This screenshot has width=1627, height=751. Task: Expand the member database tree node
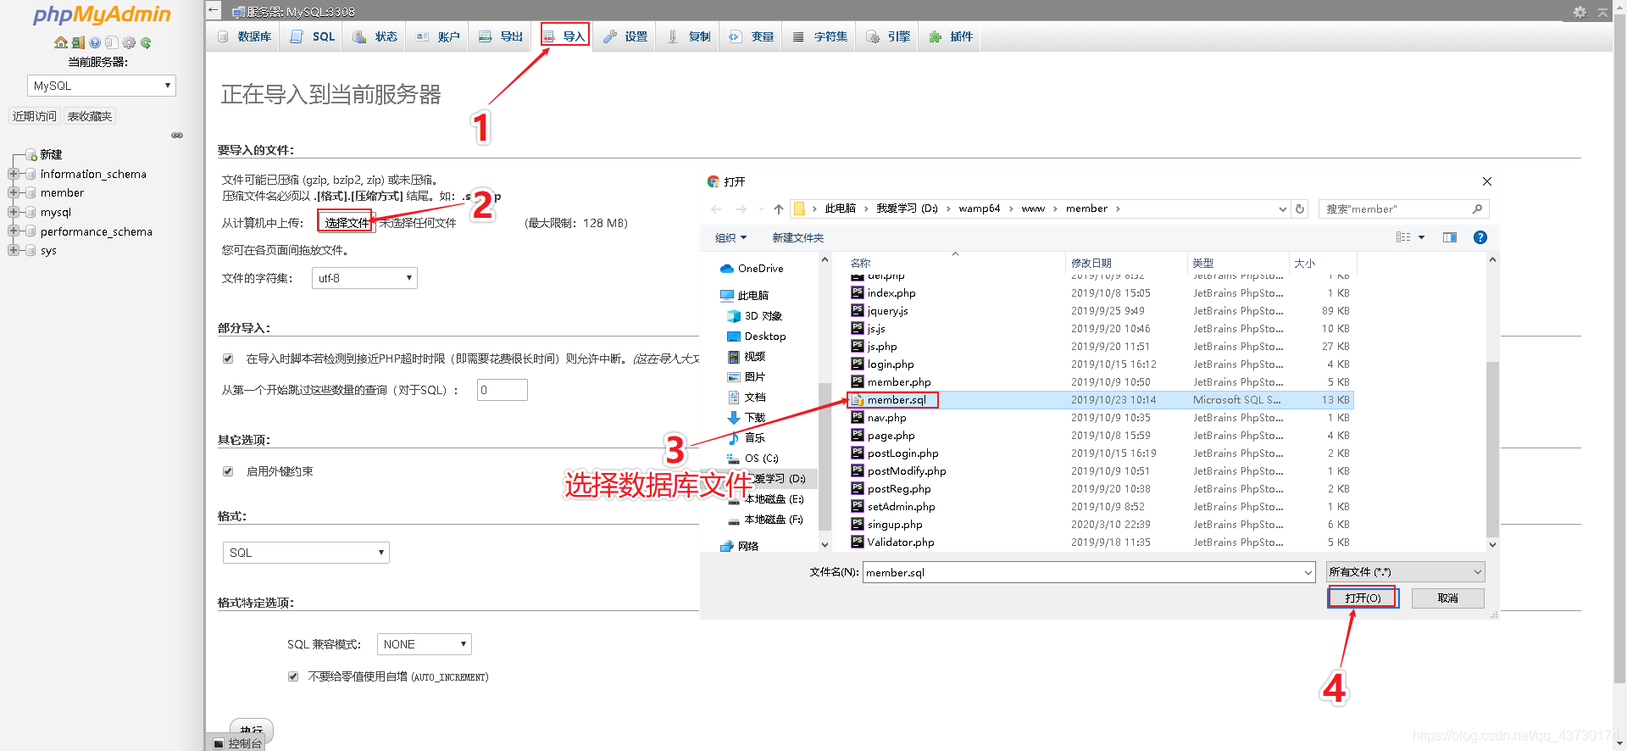click(13, 192)
